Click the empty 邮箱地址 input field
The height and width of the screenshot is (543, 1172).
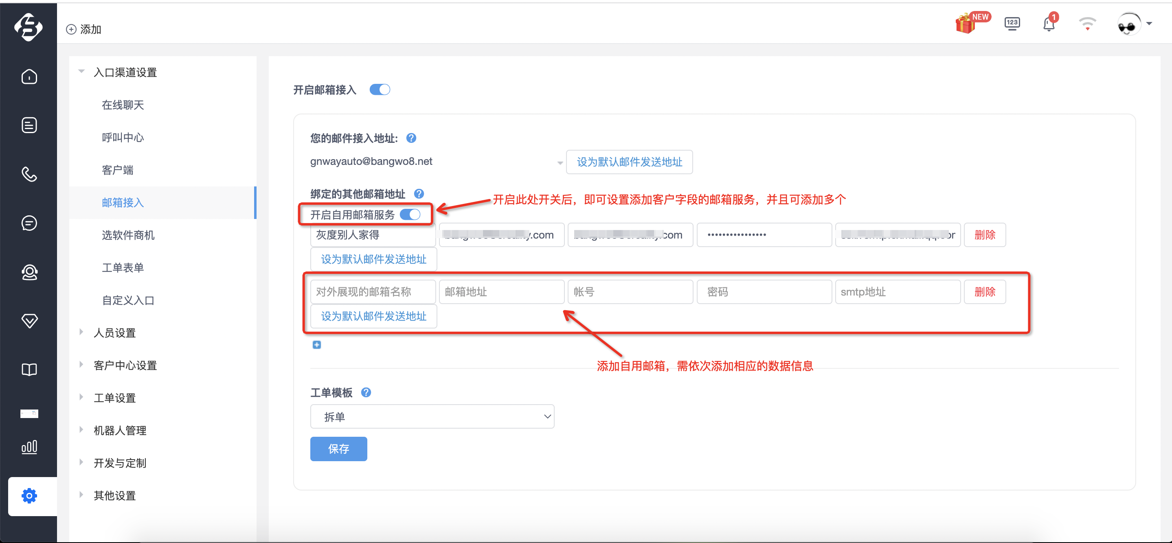501,291
